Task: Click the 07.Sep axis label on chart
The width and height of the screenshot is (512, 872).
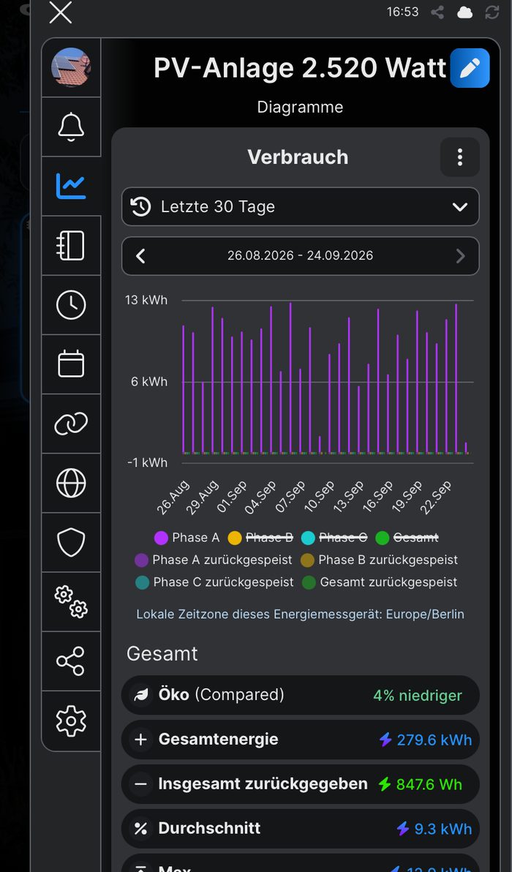Action: 291,497
